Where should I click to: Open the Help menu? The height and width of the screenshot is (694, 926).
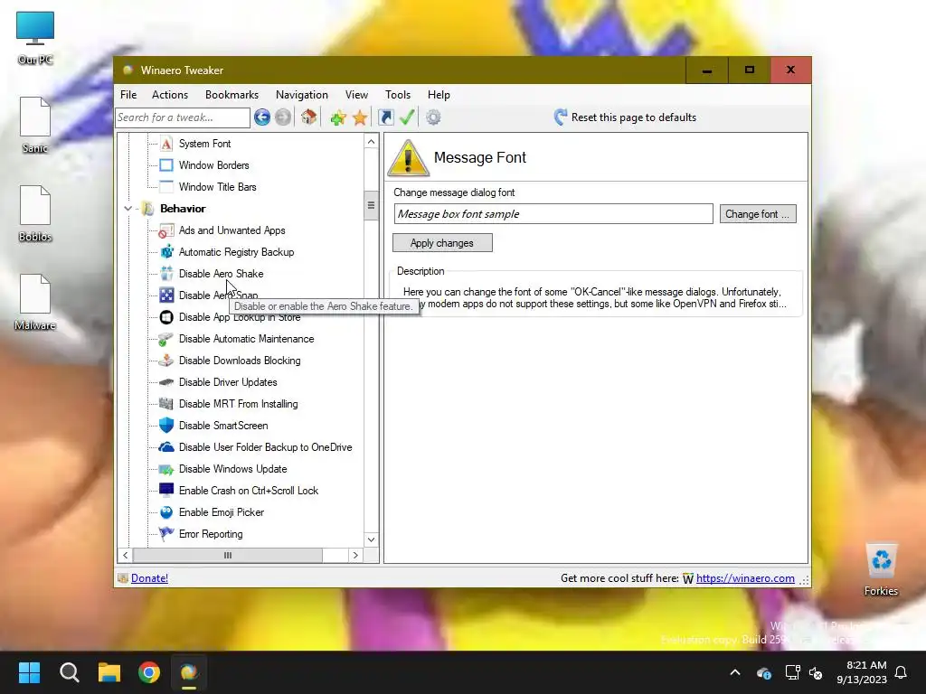tap(439, 94)
